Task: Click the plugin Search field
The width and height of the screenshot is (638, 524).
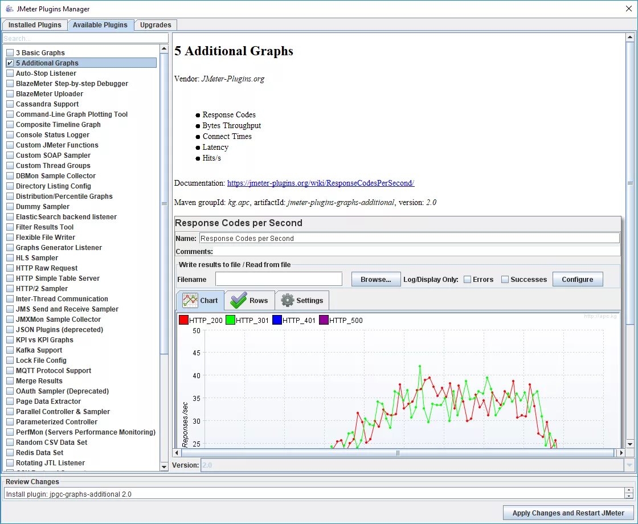Action: (85, 38)
